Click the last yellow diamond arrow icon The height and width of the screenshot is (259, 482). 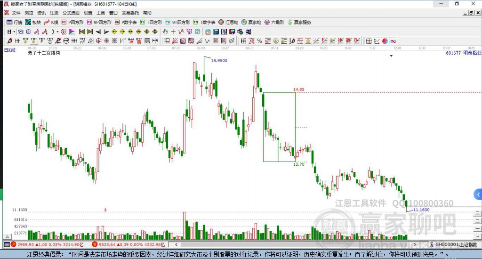tap(154, 32)
